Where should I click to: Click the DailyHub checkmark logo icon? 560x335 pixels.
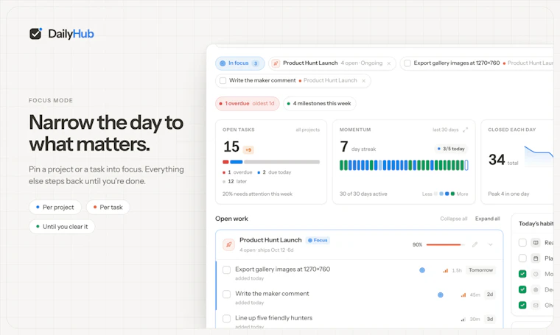pos(35,34)
